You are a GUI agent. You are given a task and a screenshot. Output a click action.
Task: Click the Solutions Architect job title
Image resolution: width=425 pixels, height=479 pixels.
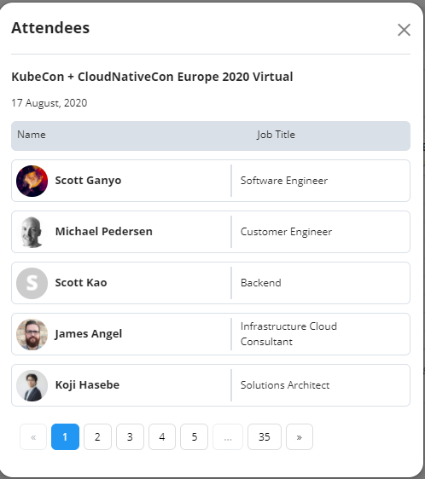(285, 385)
